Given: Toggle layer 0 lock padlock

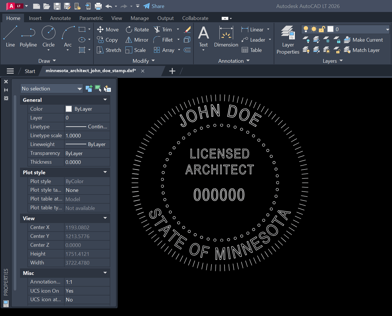Looking at the screenshot, I should click(x=322, y=29).
